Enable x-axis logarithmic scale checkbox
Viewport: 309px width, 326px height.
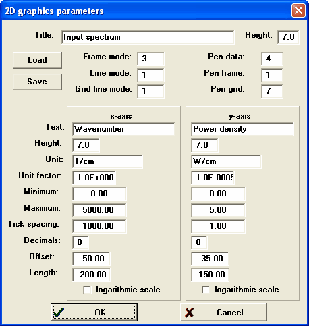tap(87, 290)
